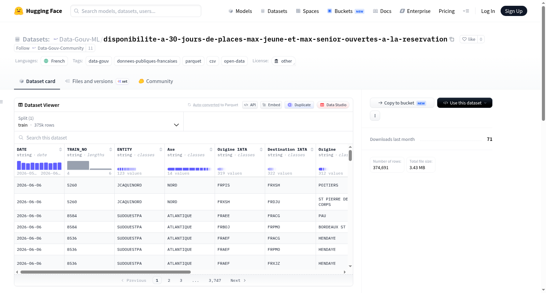This screenshot has height=293, width=546.
Task: Click the DATE histogram bars
Action: [39, 165]
